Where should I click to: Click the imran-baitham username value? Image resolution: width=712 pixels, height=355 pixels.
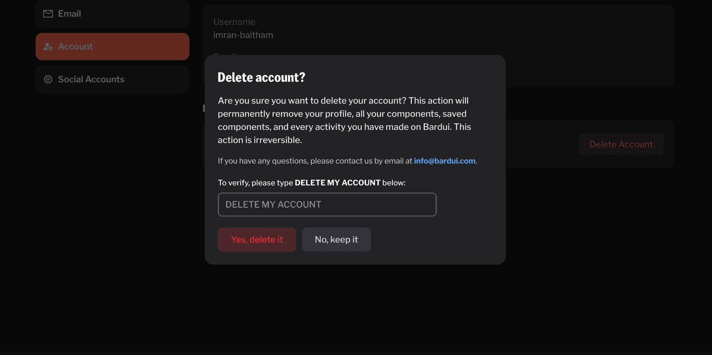coord(243,35)
